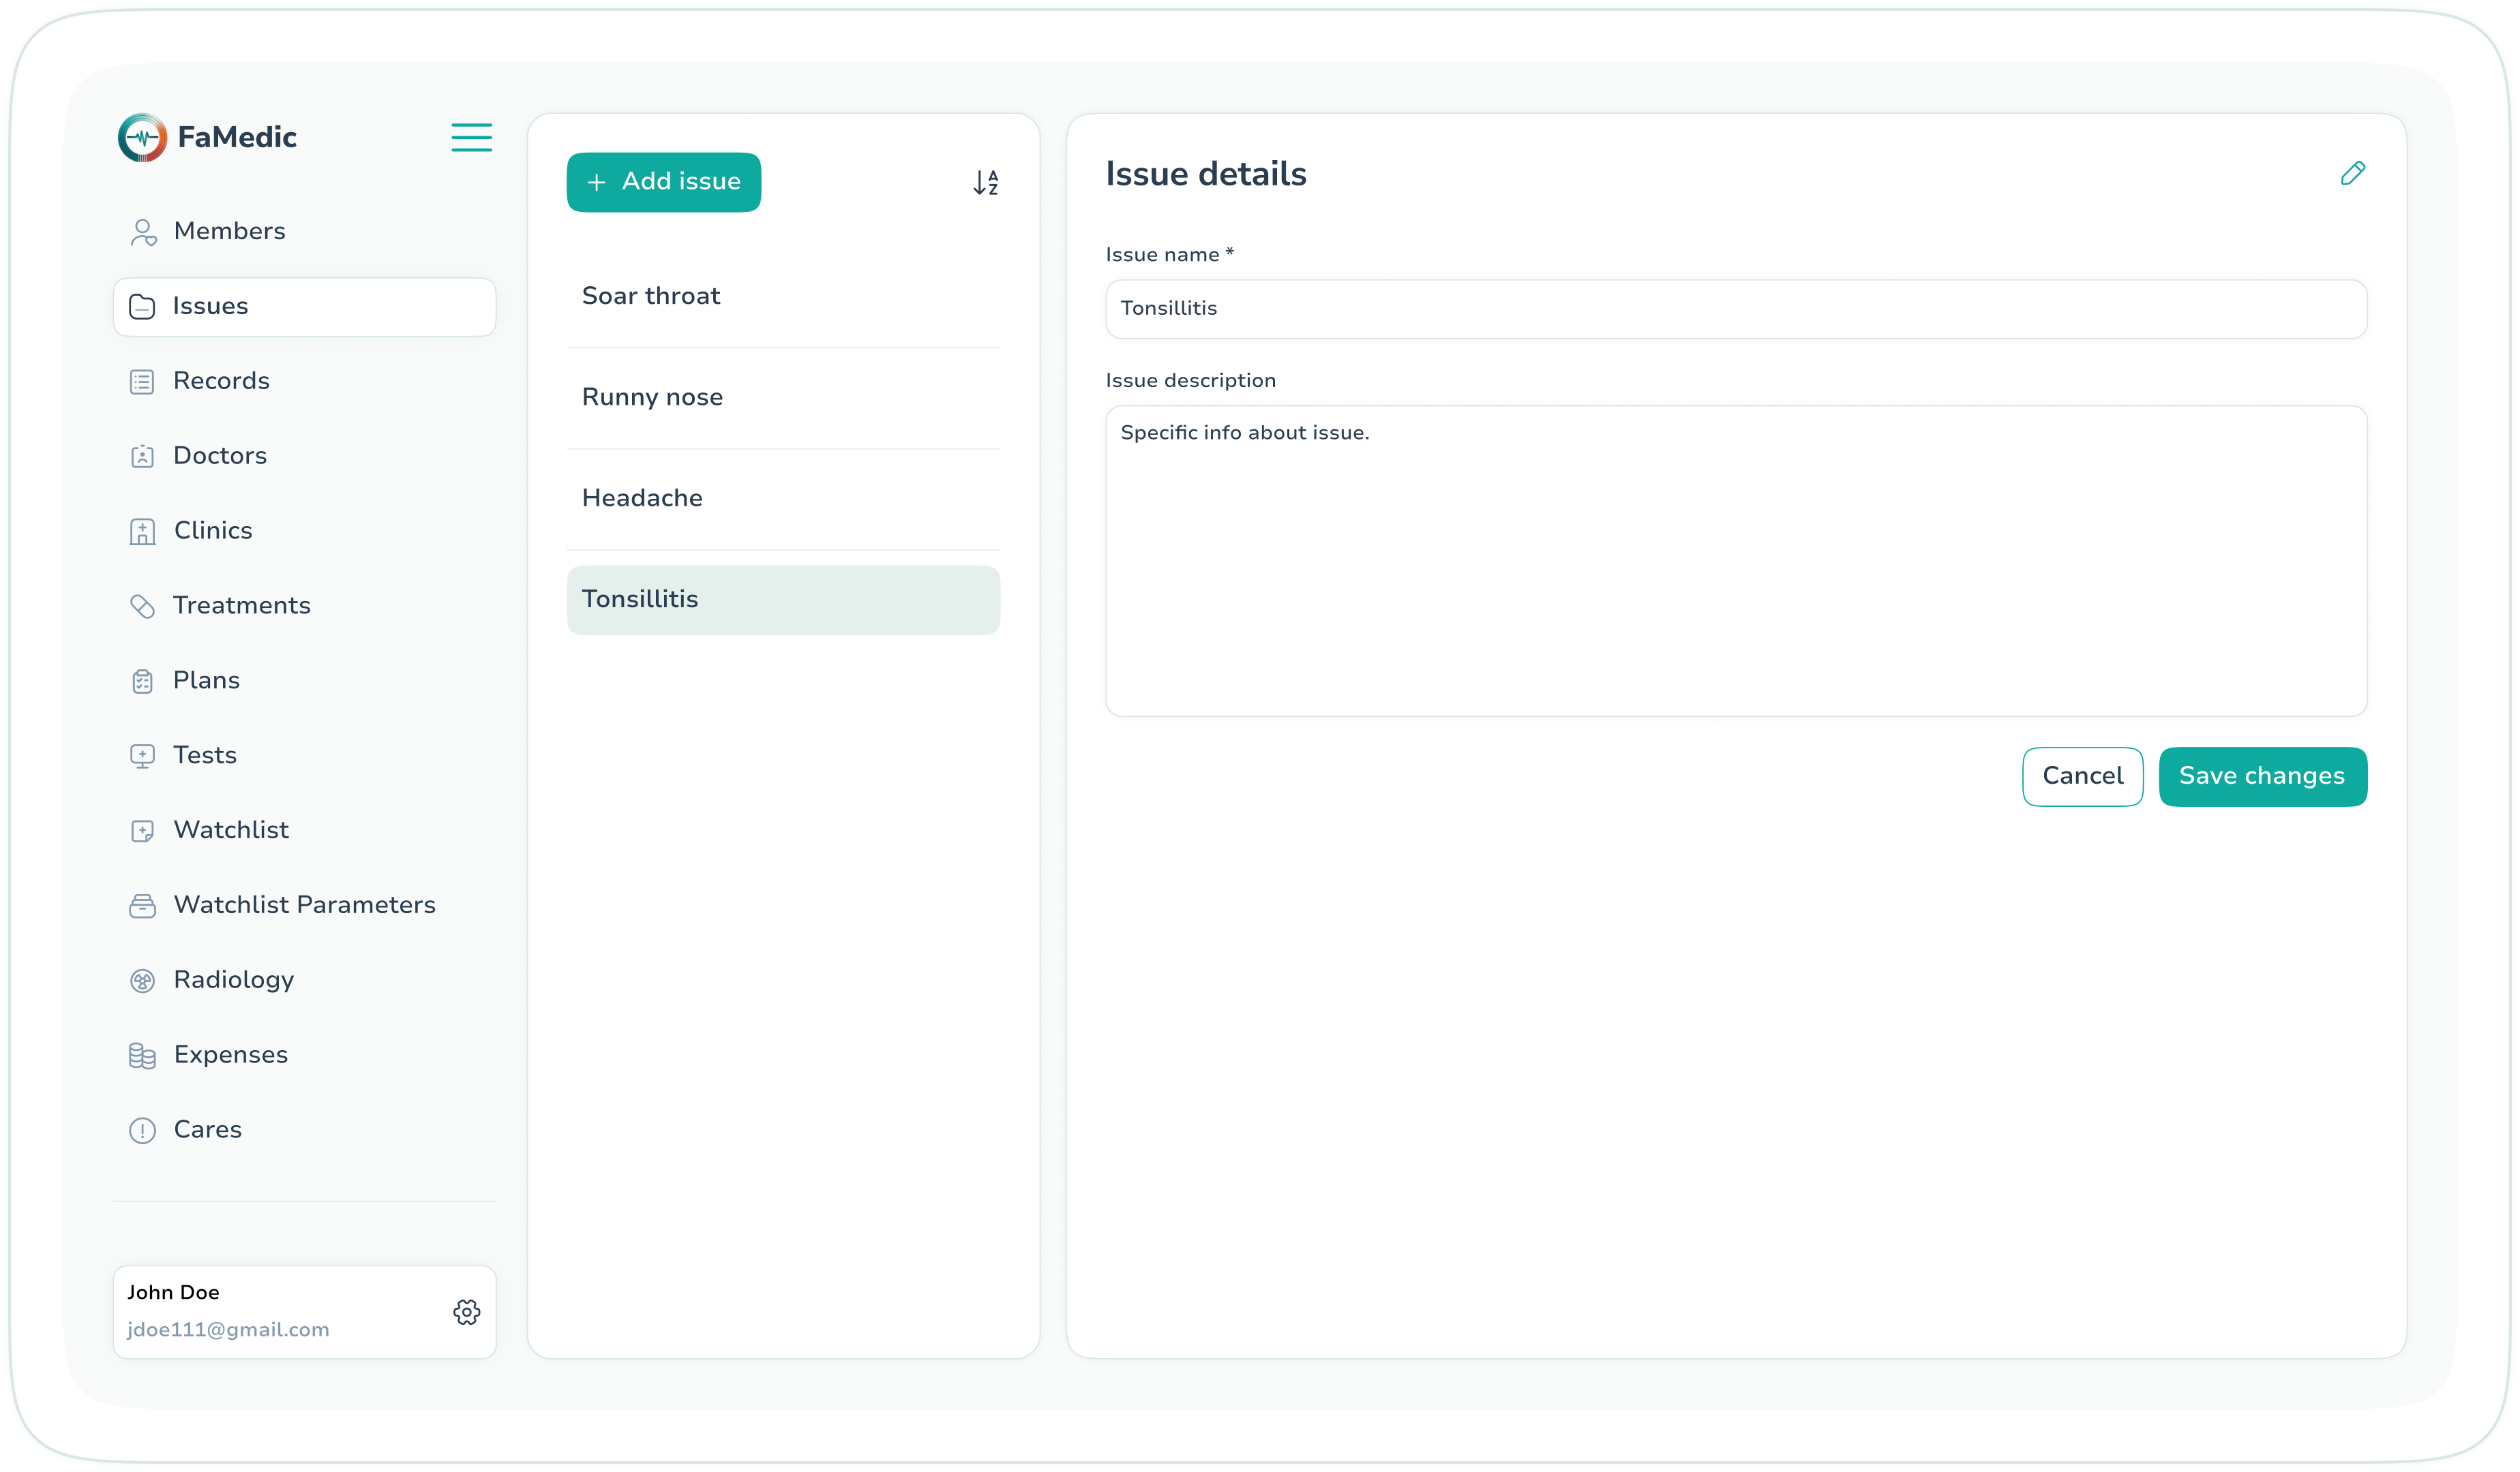Go to Cares
Image resolution: width=2520 pixels, height=1472 pixels.
point(304,1130)
